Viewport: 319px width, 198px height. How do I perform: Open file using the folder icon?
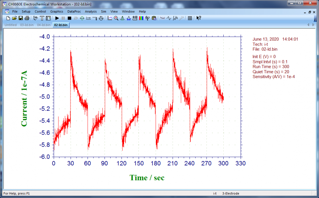[14, 18]
